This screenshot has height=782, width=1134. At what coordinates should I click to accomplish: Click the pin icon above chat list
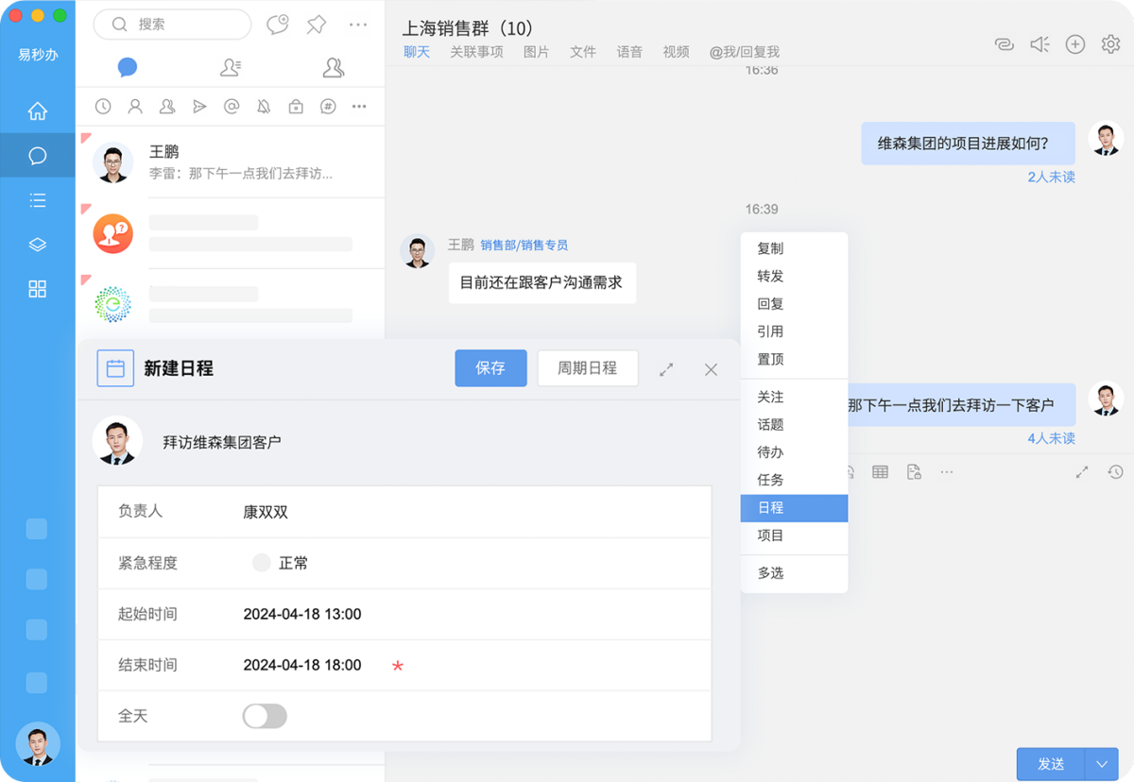tap(316, 25)
